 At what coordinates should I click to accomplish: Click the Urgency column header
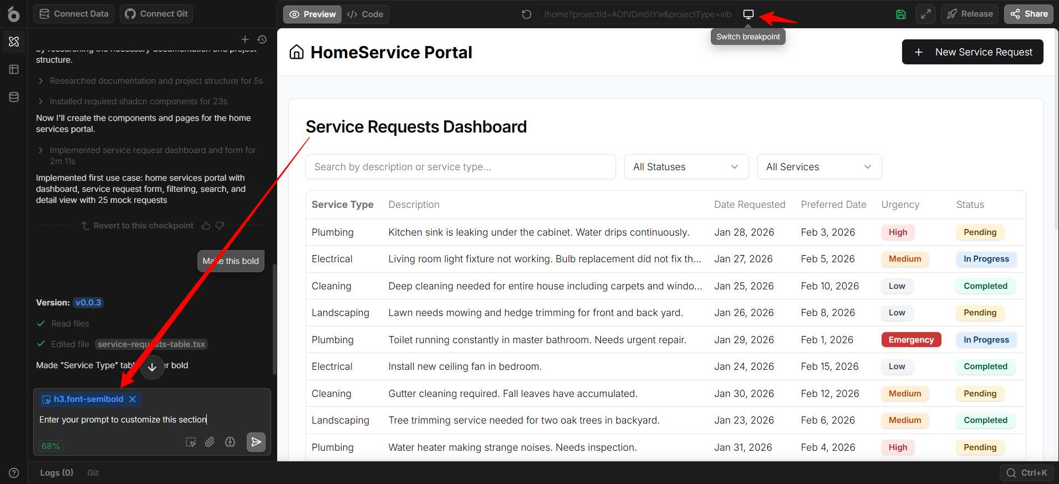pyautogui.click(x=900, y=205)
